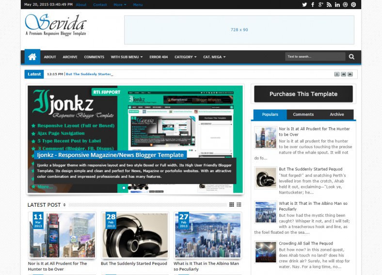Viewport: 382px width, 275px height.
Task: Open COMMENTS in the main navbar
Action: 94,57
